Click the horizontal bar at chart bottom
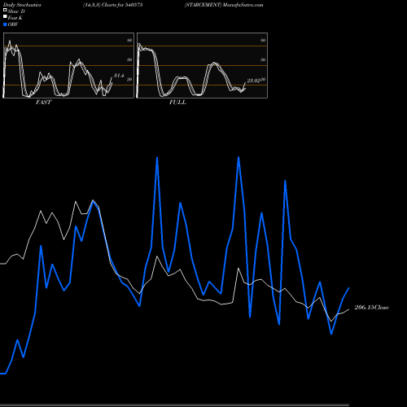 pyautogui.click(x=174, y=405)
